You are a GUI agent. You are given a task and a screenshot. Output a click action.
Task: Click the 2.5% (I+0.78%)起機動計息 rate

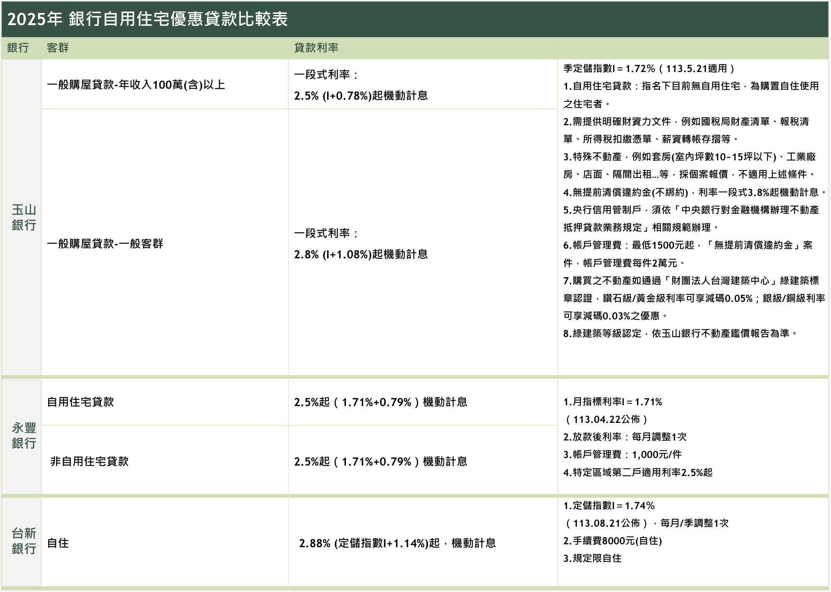pos(361,95)
